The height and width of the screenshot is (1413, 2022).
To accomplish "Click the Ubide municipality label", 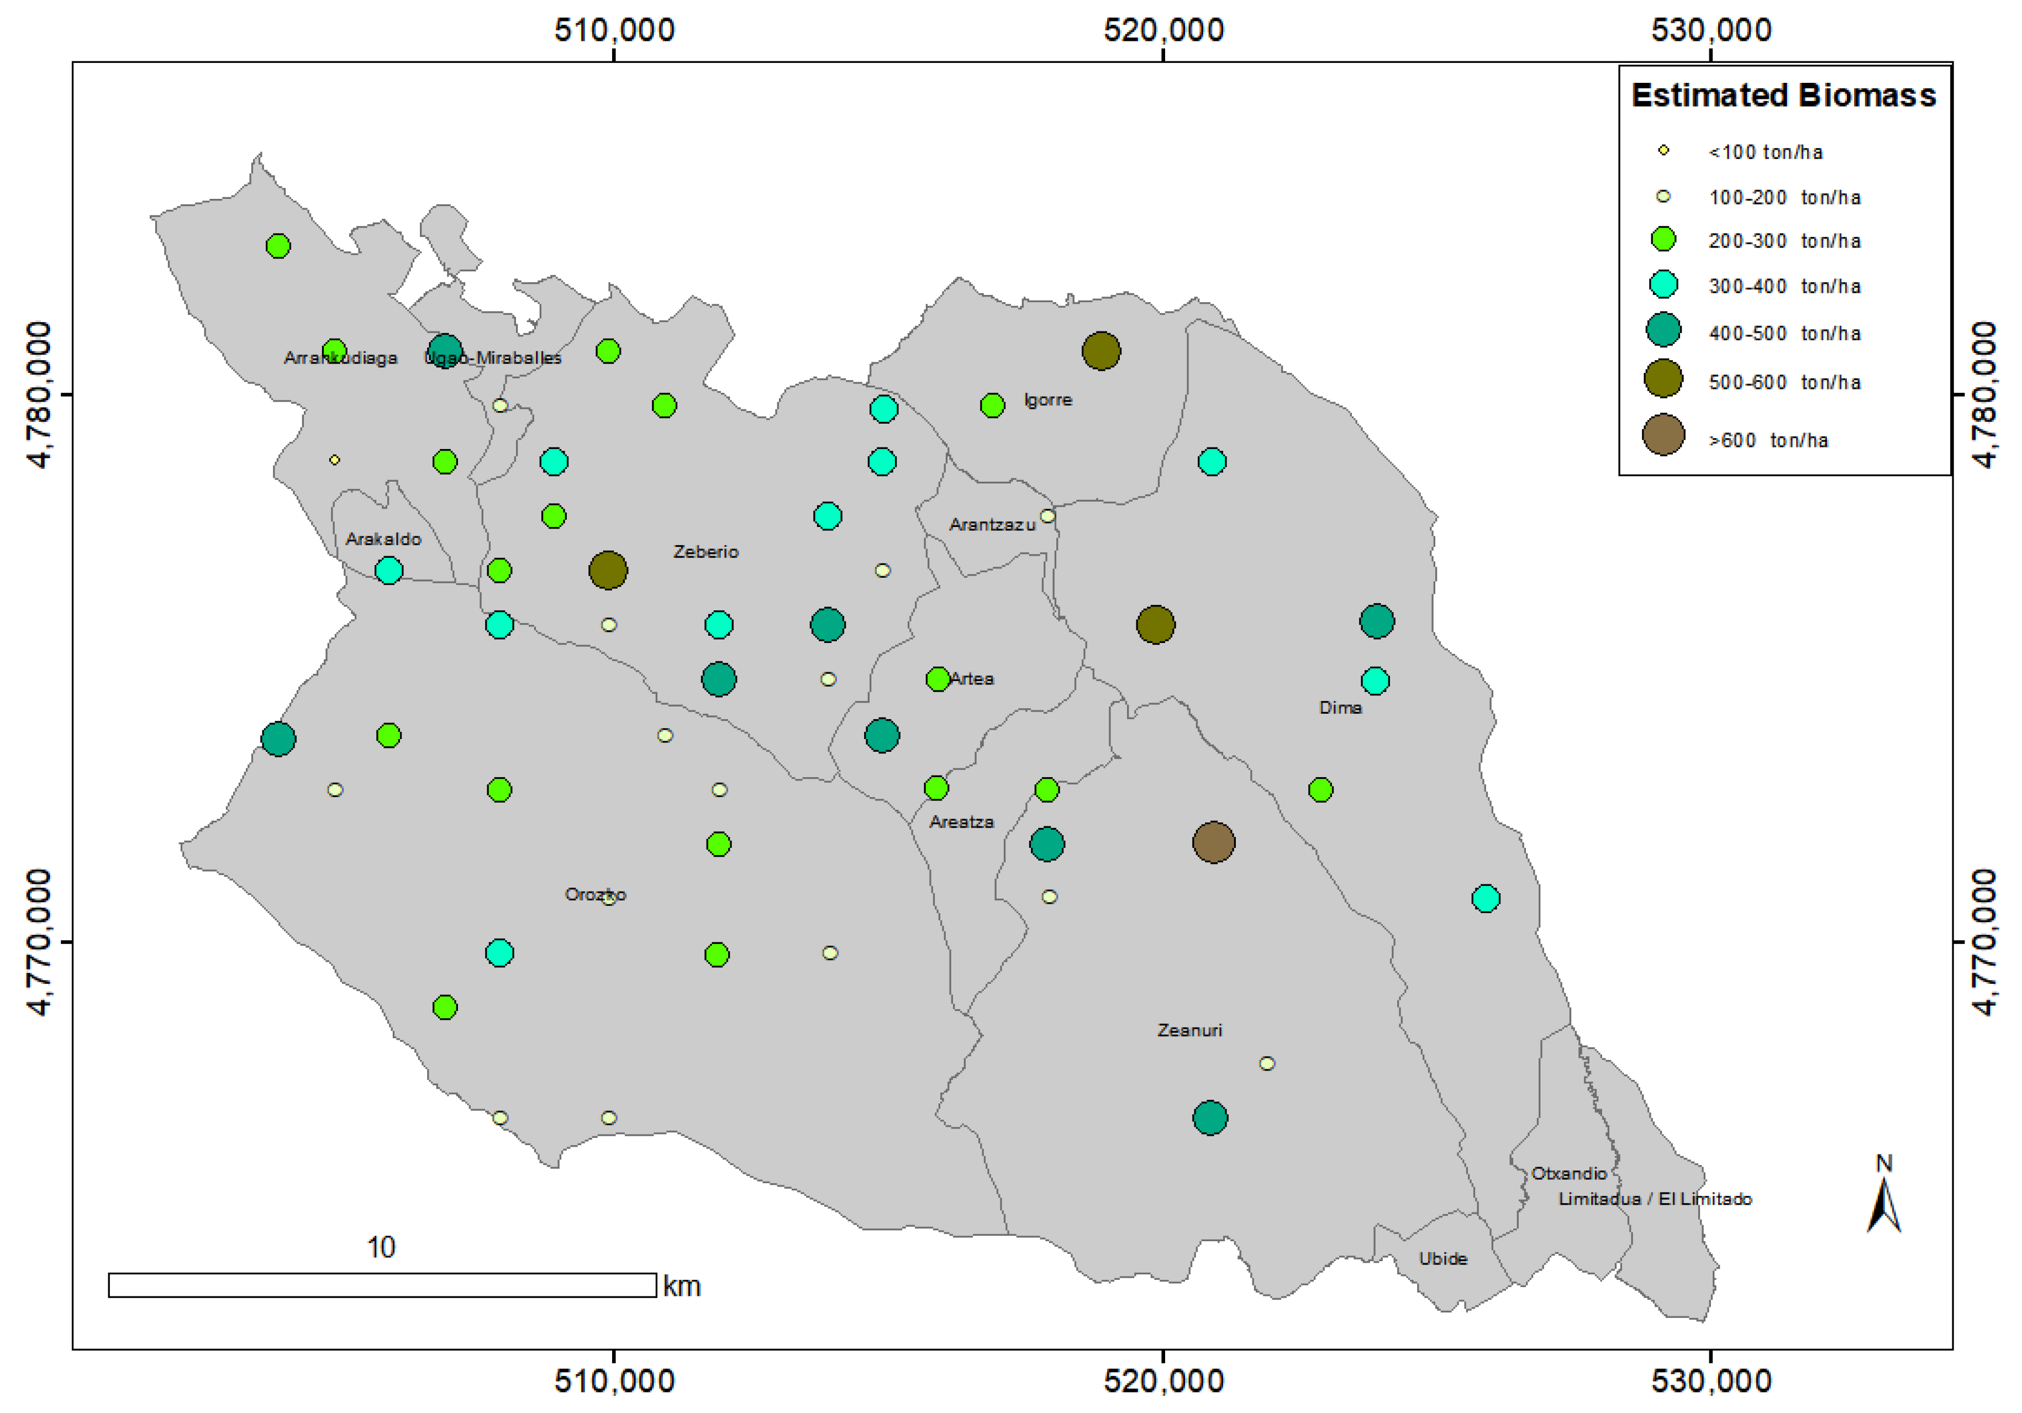I will 1442,1259.
